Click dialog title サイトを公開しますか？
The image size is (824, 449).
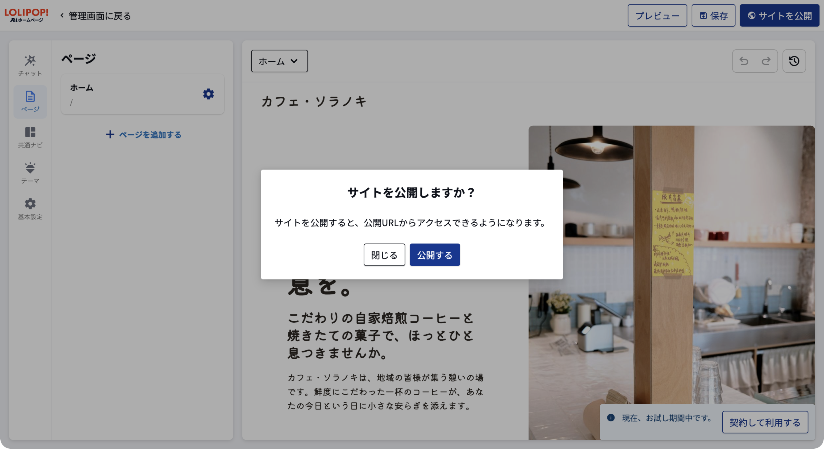tap(412, 192)
